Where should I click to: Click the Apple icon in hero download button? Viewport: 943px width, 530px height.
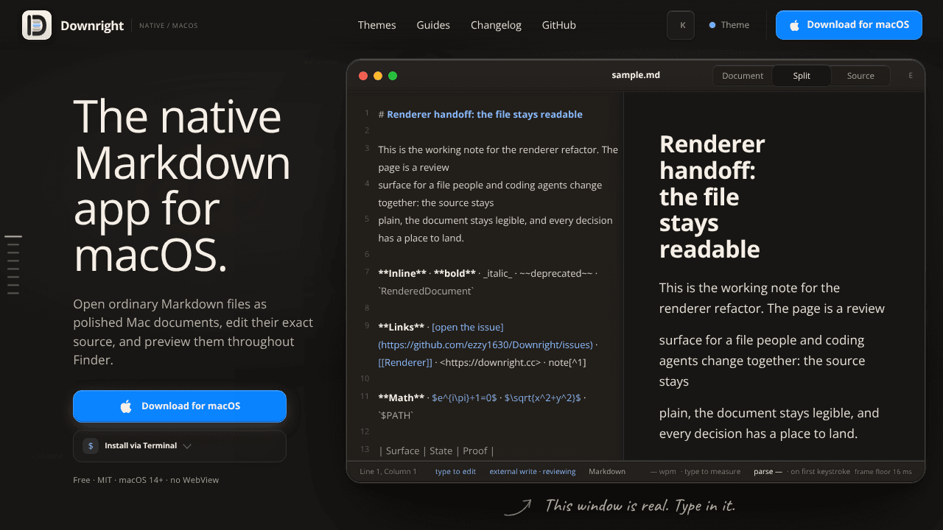(x=126, y=406)
